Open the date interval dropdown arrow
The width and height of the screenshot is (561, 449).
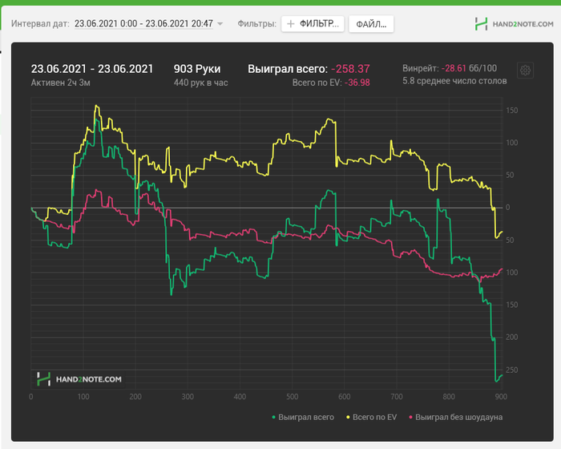coord(220,24)
